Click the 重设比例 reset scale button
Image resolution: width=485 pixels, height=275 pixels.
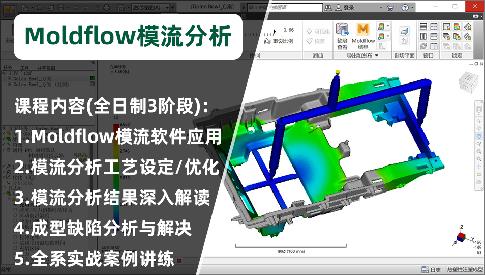(279, 41)
